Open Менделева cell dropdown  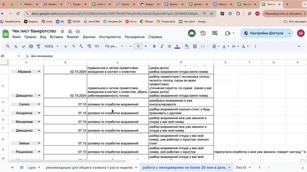point(39,122)
